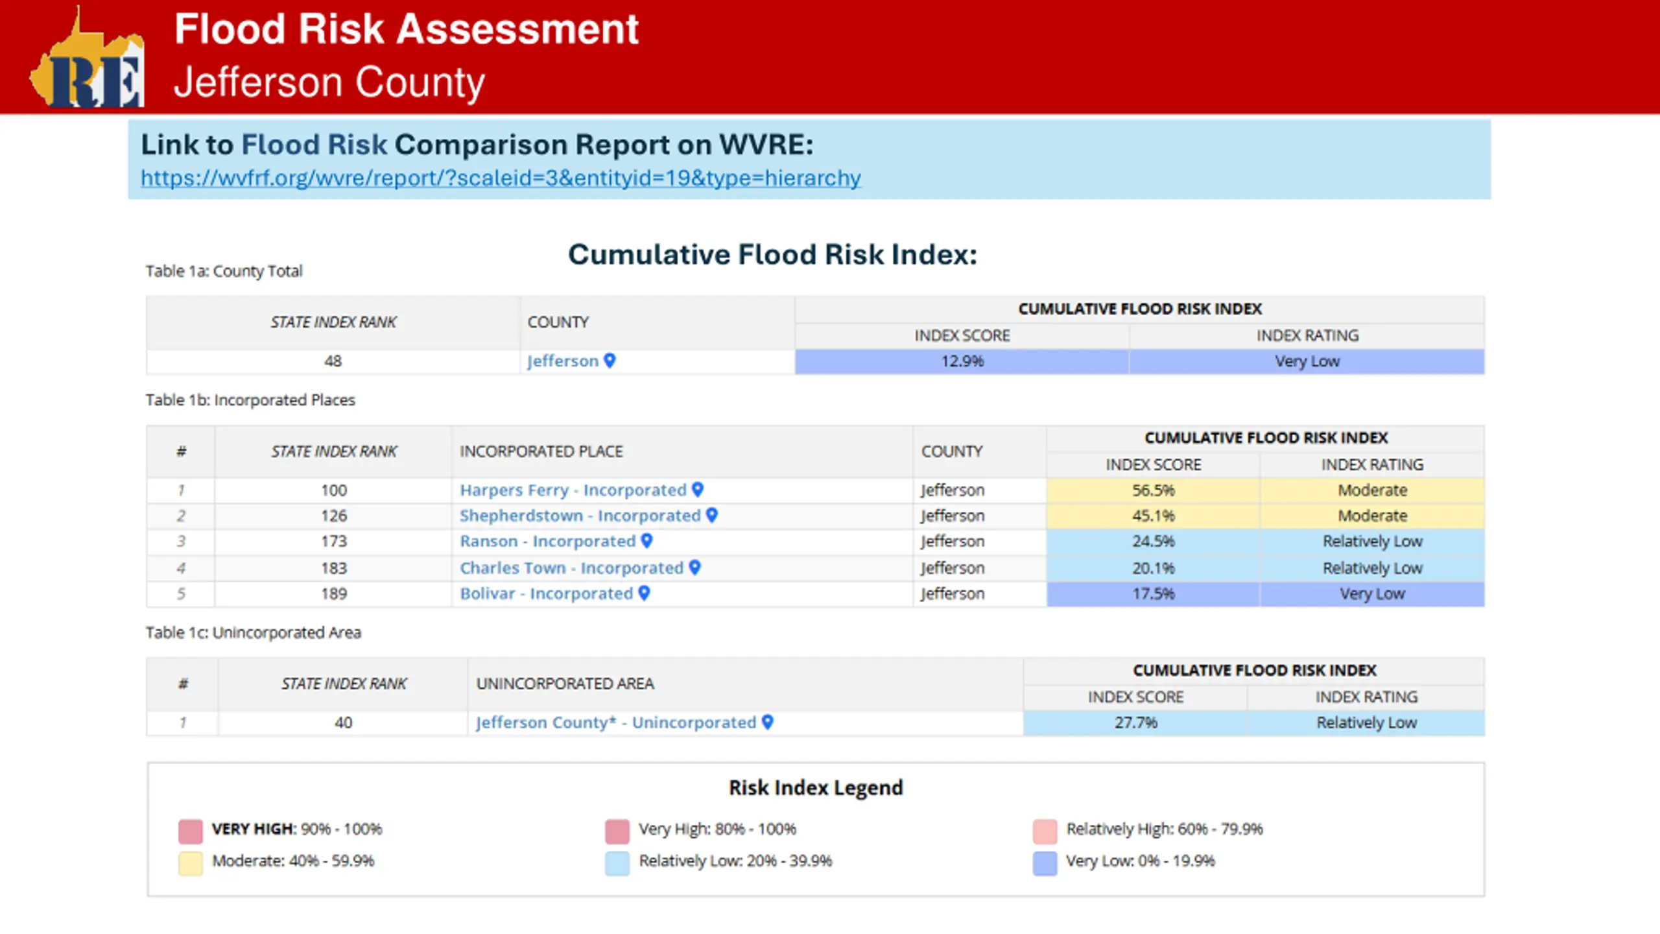Click the map pin beside Bolivar

(x=644, y=593)
